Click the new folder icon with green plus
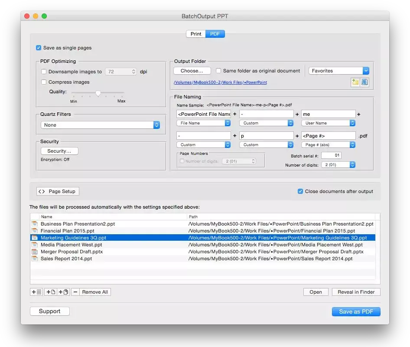 coord(355,82)
